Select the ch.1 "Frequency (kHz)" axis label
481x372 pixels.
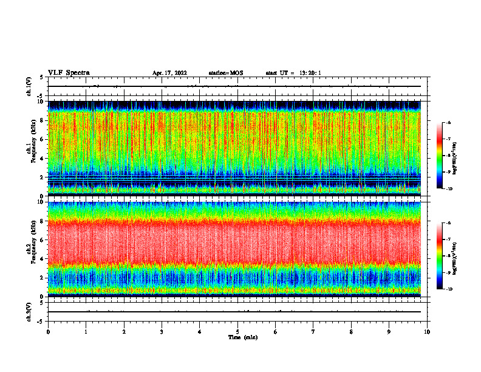[x=33, y=142]
